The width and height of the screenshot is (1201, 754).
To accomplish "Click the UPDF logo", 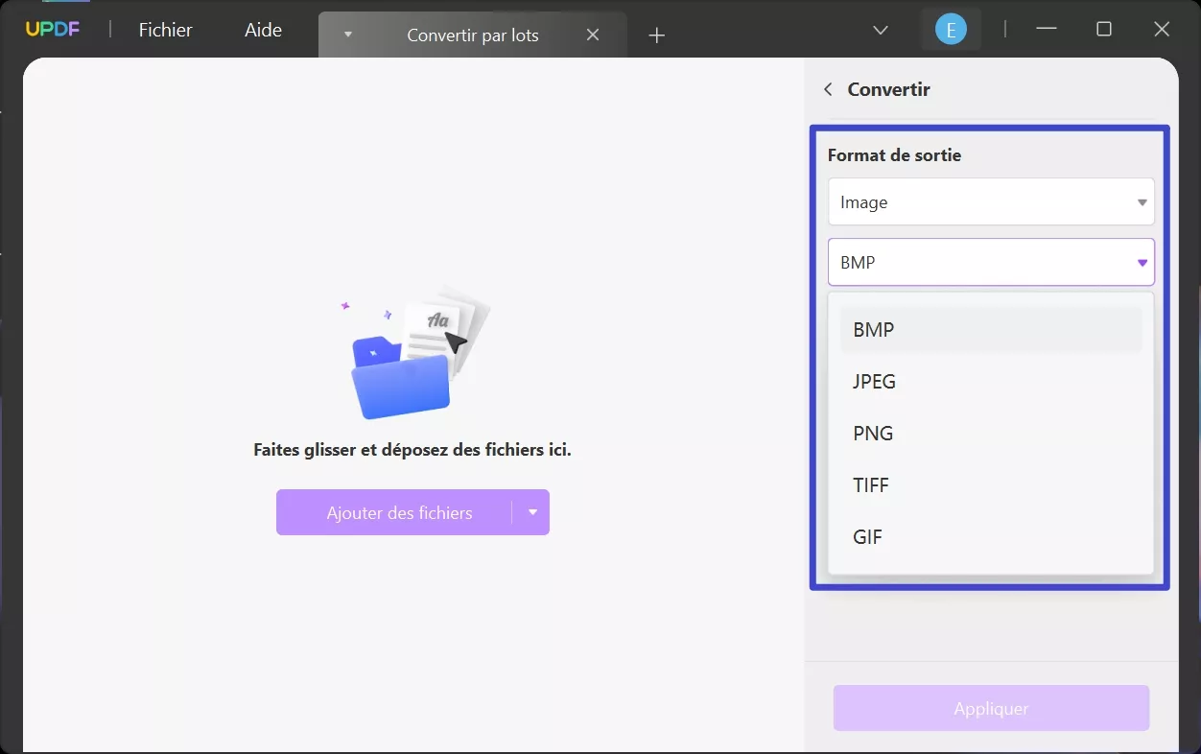I will [x=53, y=29].
